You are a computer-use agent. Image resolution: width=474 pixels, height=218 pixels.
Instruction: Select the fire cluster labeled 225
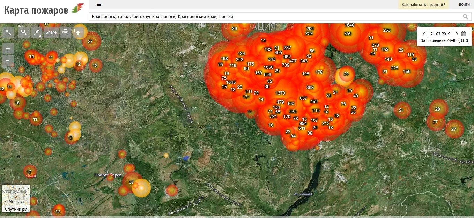tap(394, 68)
